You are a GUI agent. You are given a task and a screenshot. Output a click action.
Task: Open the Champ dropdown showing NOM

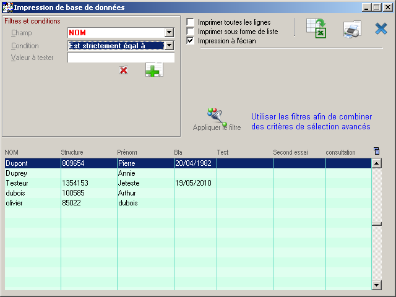(x=169, y=33)
